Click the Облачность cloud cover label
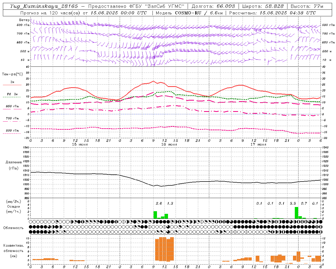The width and height of the screenshot is (336, 269). 13,228
